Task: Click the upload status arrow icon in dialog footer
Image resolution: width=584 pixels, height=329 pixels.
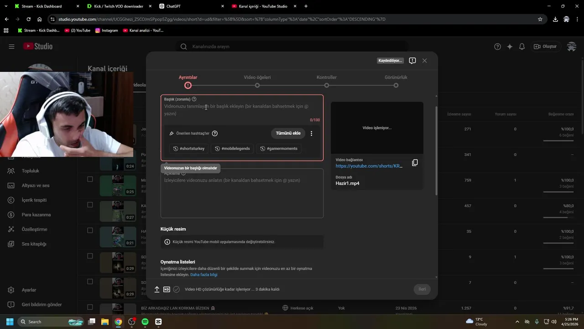Action: 157,289
